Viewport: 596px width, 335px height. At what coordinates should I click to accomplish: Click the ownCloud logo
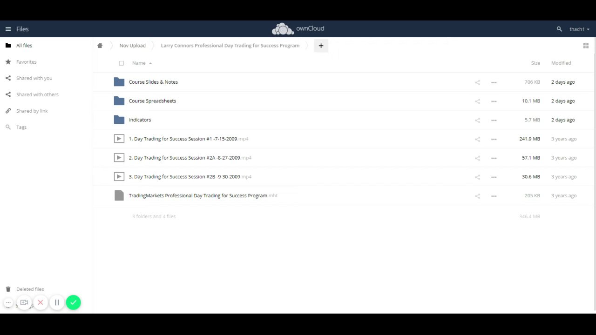(x=298, y=29)
